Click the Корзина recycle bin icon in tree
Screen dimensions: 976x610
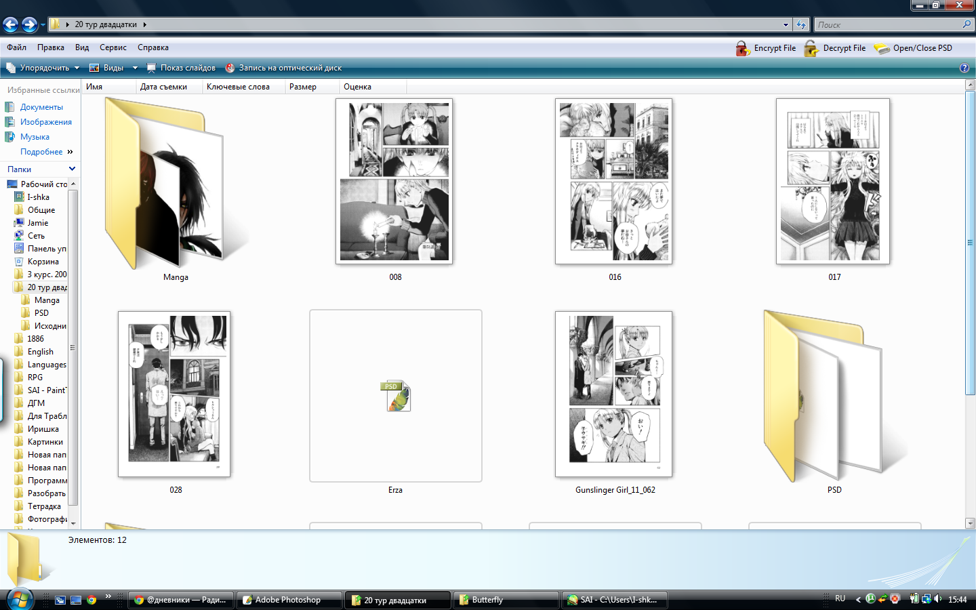[19, 262]
